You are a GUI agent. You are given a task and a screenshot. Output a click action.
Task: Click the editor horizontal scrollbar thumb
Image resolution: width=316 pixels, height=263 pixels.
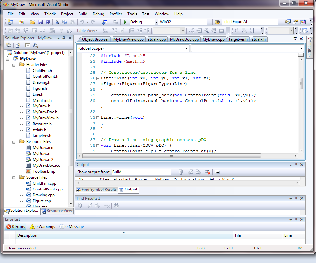tap(172, 156)
